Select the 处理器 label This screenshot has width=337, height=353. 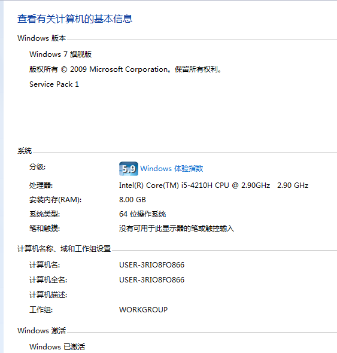point(41,185)
